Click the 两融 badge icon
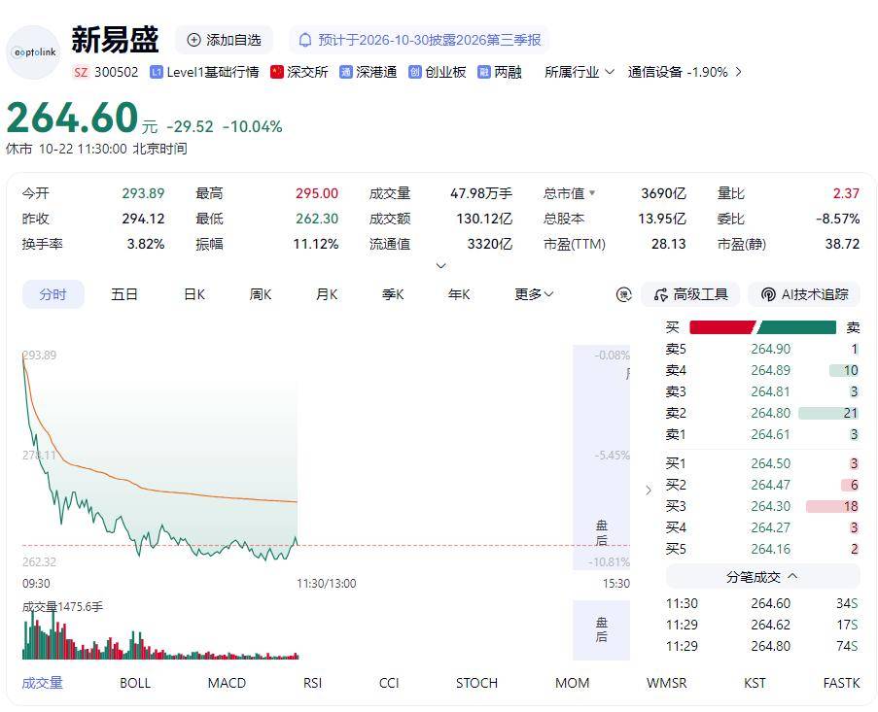The width and height of the screenshot is (878, 712). click(484, 72)
